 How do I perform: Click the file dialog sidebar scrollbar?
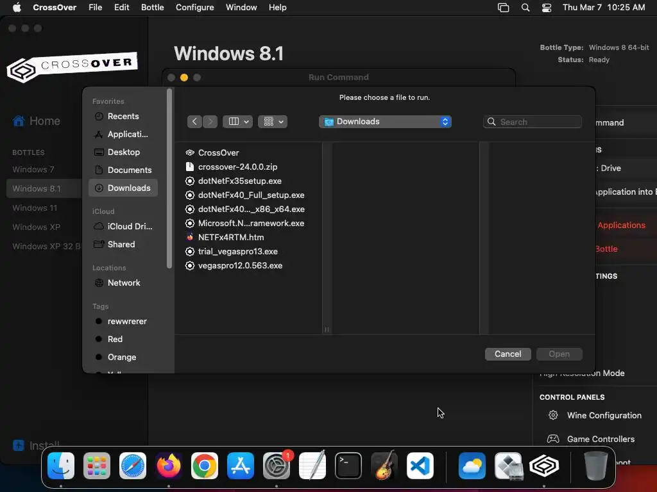click(169, 179)
